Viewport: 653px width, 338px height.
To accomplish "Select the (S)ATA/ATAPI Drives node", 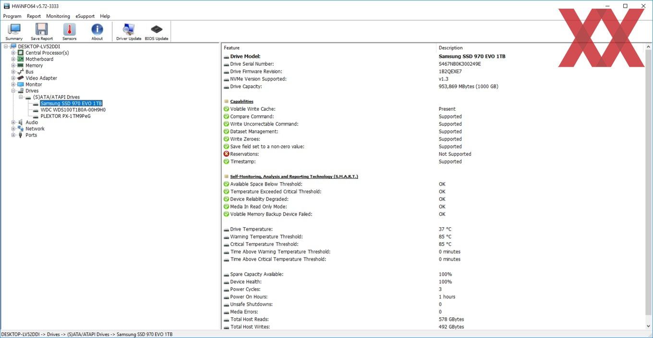I will [x=56, y=97].
